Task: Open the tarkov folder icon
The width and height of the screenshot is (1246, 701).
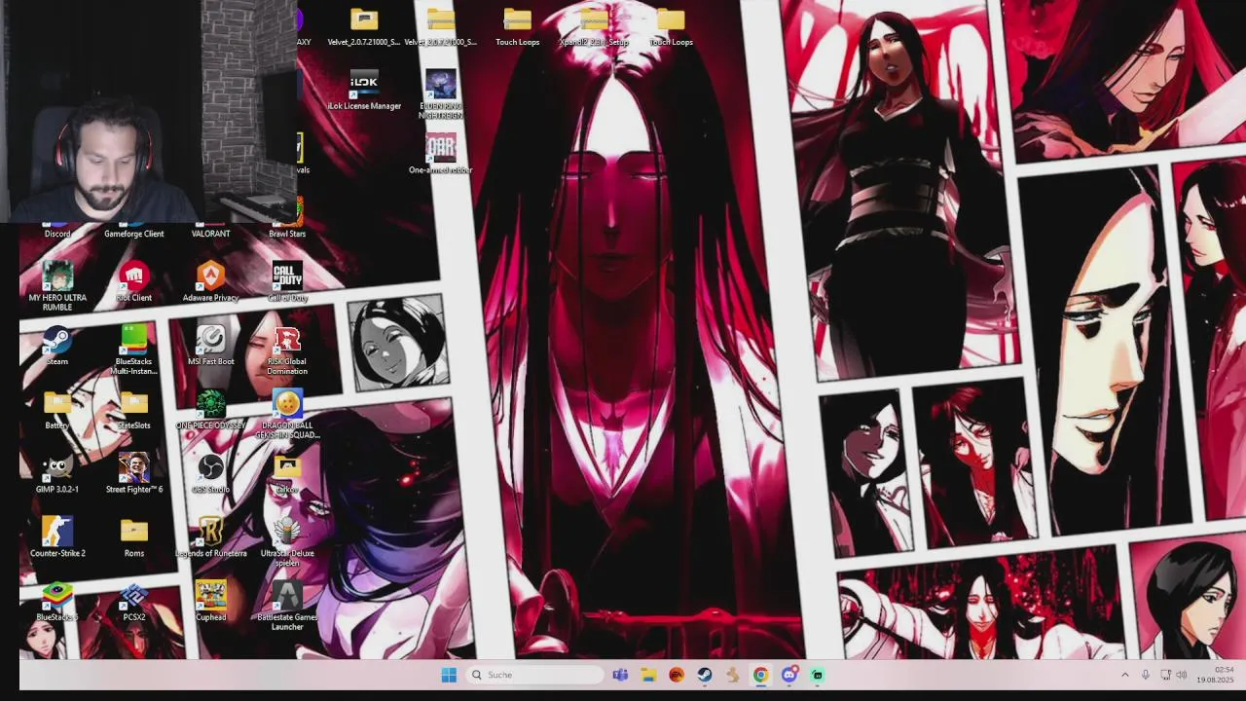Action: coord(287,473)
